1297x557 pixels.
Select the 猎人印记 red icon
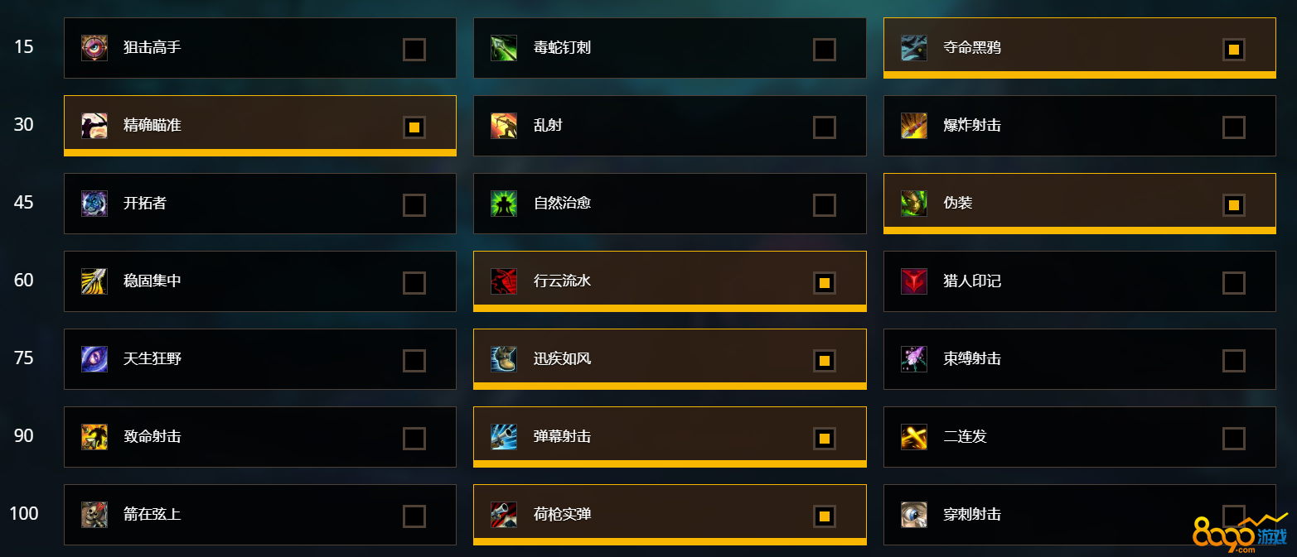tap(914, 281)
